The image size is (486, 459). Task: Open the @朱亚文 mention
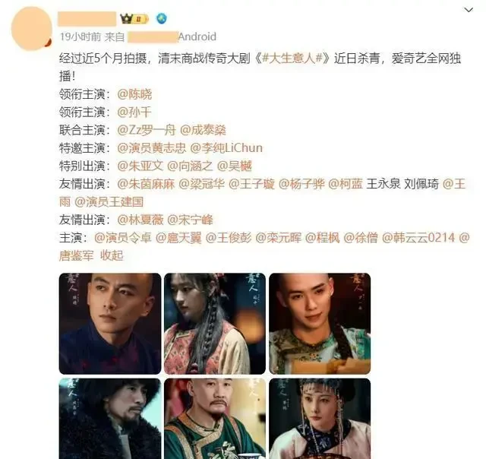tap(140, 166)
